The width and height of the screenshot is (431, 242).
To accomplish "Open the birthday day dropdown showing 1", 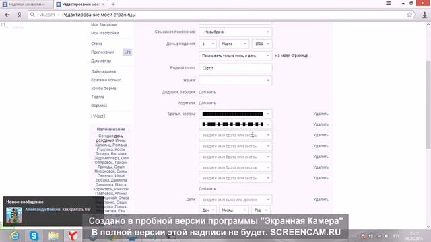I will [x=208, y=44].
